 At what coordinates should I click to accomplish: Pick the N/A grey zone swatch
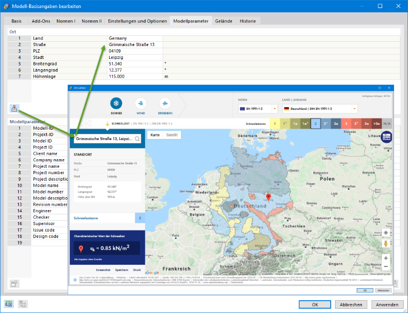(387, 124)
